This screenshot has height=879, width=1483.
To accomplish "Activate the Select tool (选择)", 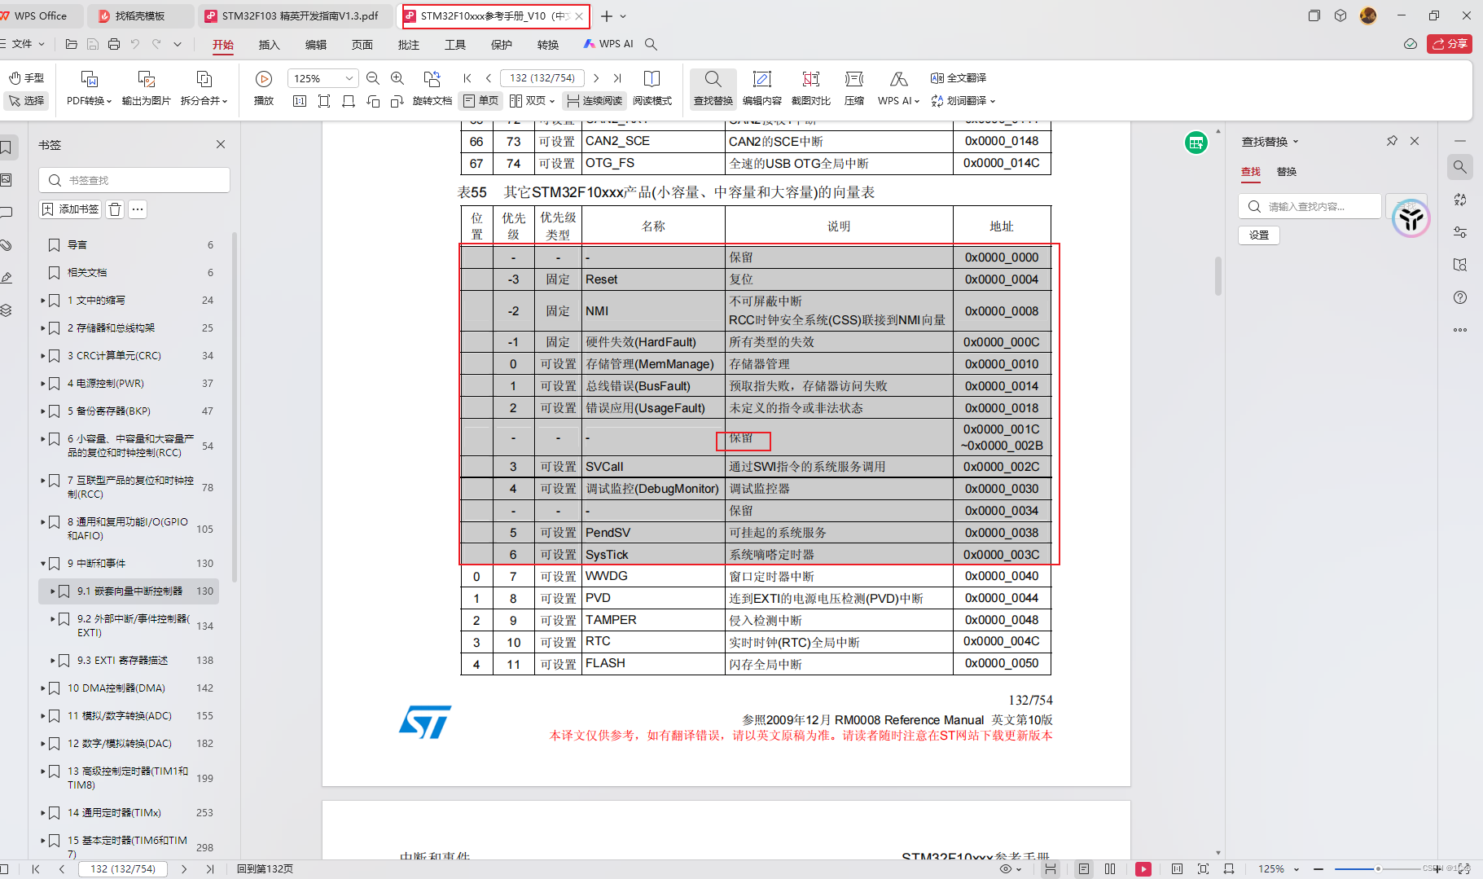I will click(x=27, y=100).
